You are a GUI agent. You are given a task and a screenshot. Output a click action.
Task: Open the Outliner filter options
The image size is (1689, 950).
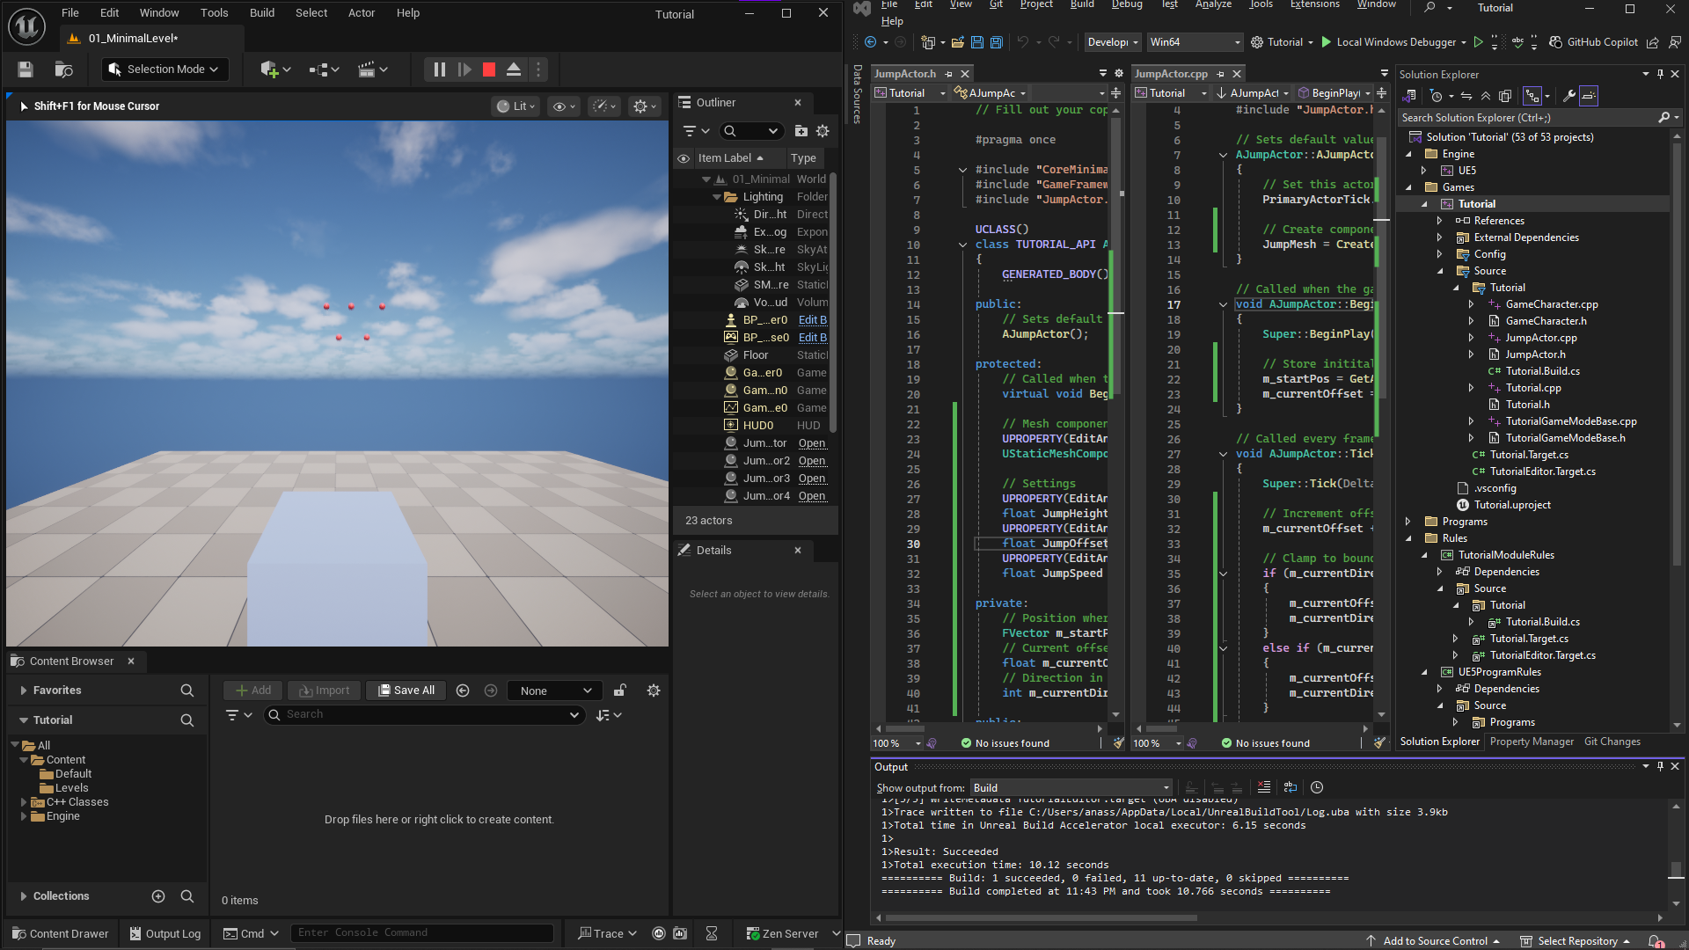(x=696, y=131)
